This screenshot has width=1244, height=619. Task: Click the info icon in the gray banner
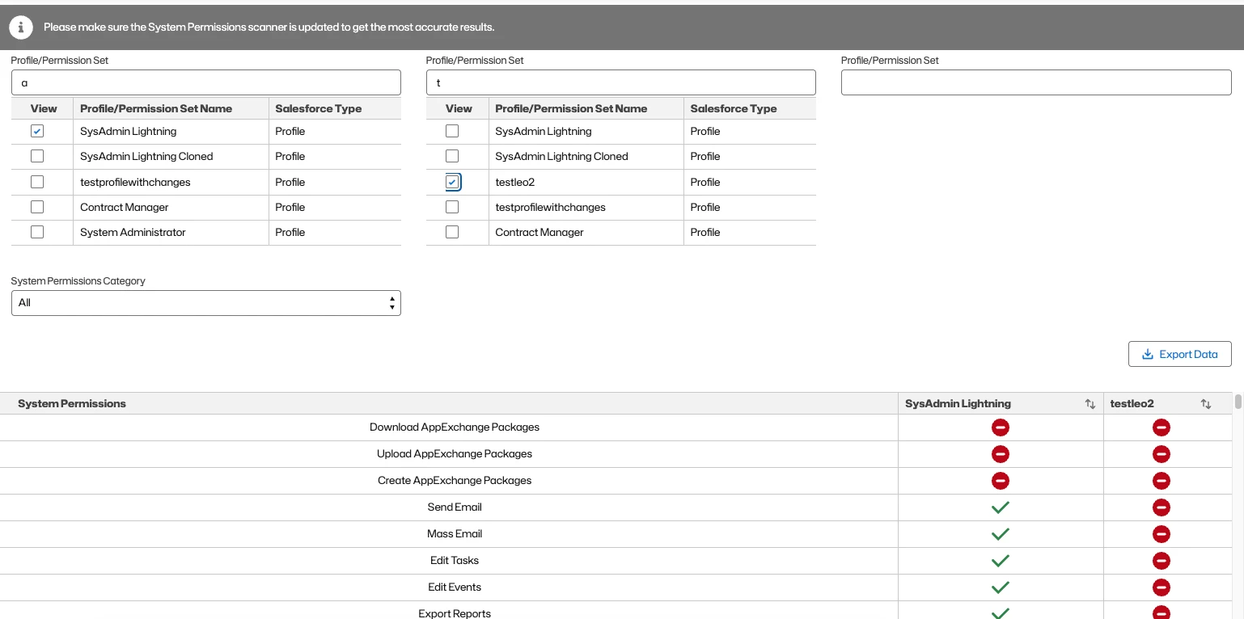[21, 27]
